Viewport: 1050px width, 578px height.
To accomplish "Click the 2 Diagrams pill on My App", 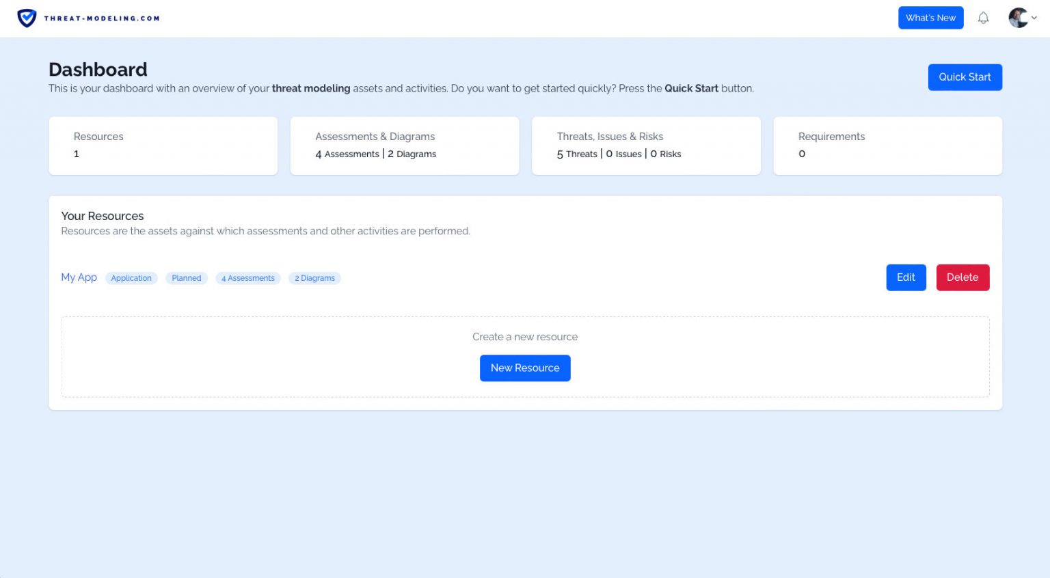I will pos(314,278).
